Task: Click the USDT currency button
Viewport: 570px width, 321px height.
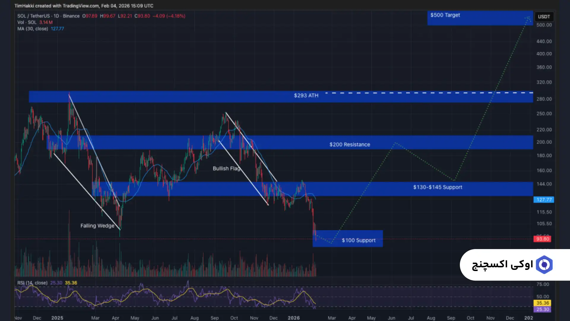Action: pyautogui.click(x=544, y=17)
